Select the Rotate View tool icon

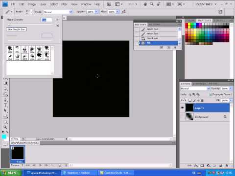click(158, 4)
